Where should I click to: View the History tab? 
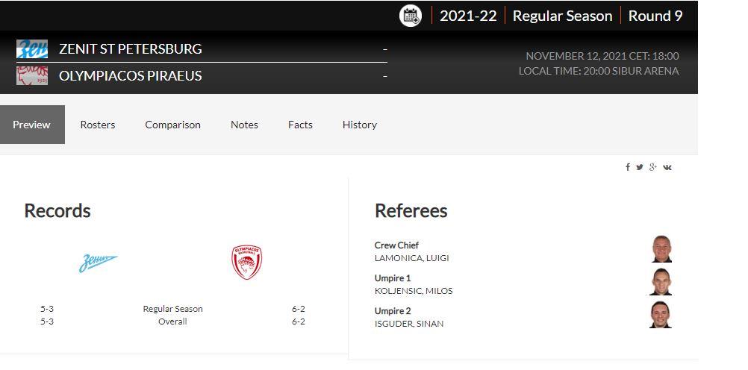[x=359, y=125]
